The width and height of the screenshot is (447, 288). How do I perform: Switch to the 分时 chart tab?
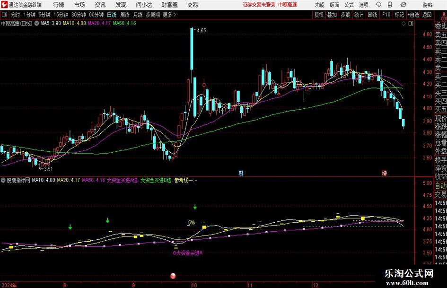[16, 15]
